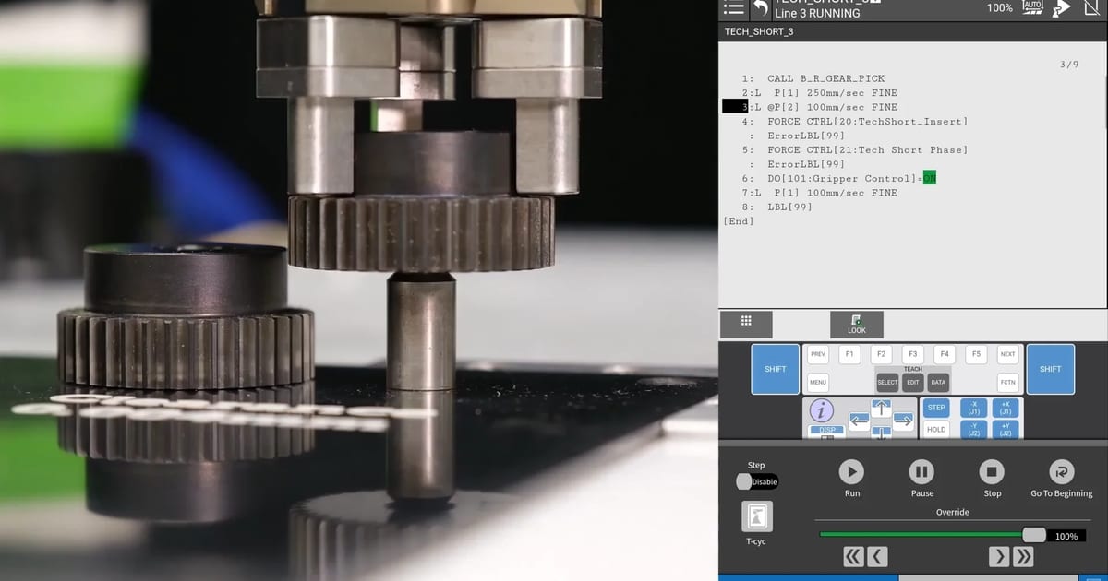
Task: Click the Override 100% value box
Action: click(x=1066, y=536)
